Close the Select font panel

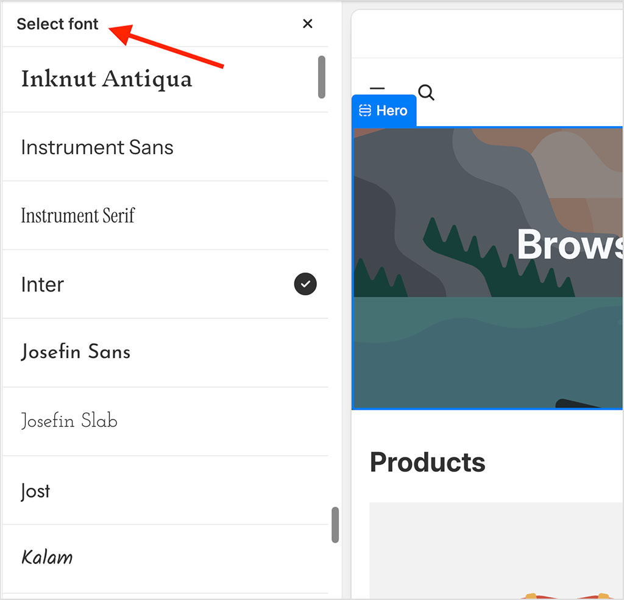[308, 24]
